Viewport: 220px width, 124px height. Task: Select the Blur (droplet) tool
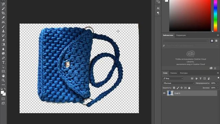point(3,49)
